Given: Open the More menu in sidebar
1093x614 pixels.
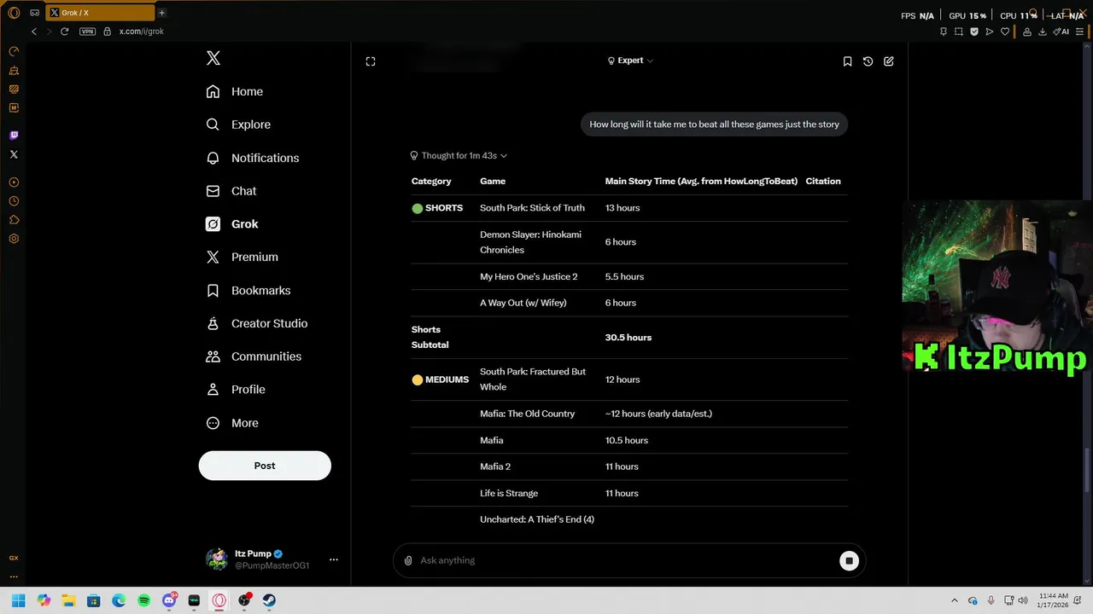Looking at the screenshot, I should tap(232, 423).
